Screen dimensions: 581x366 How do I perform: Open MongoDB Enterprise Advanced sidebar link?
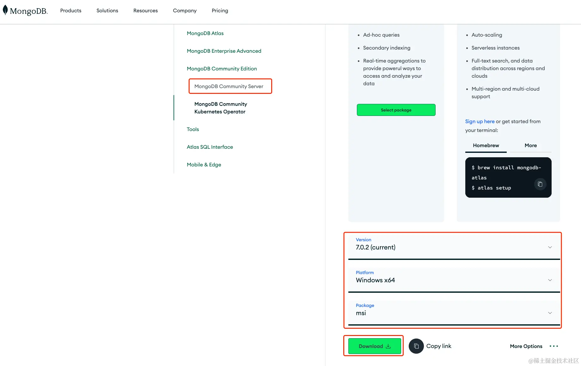click(x=224, y=51)
